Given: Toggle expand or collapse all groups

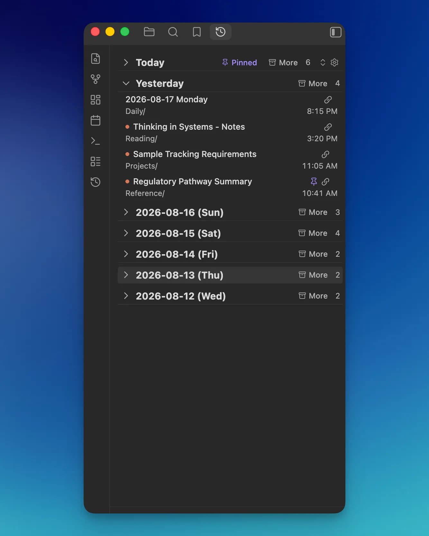Looking at the screenshot, I should pyautogui.click(x=323, y=62).
